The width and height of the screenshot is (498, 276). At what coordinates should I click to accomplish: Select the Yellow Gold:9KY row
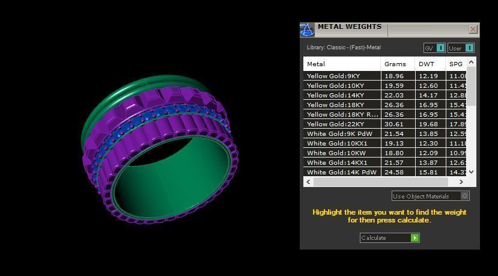pyautogui.click(x=385, y=76)
